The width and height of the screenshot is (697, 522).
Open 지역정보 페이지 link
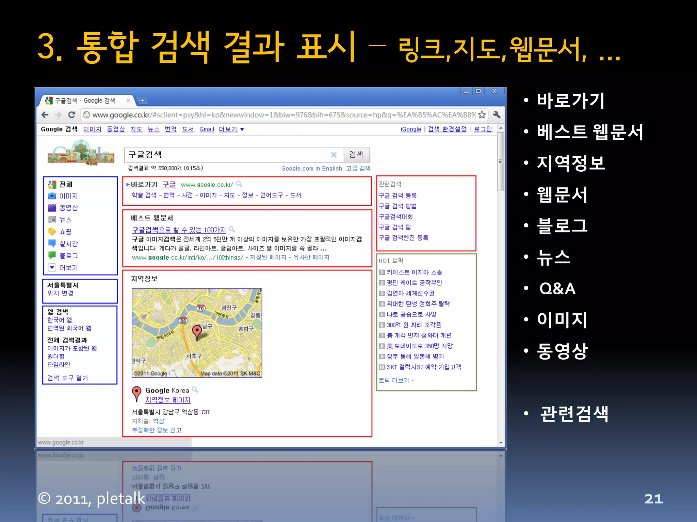click(168, 400)
